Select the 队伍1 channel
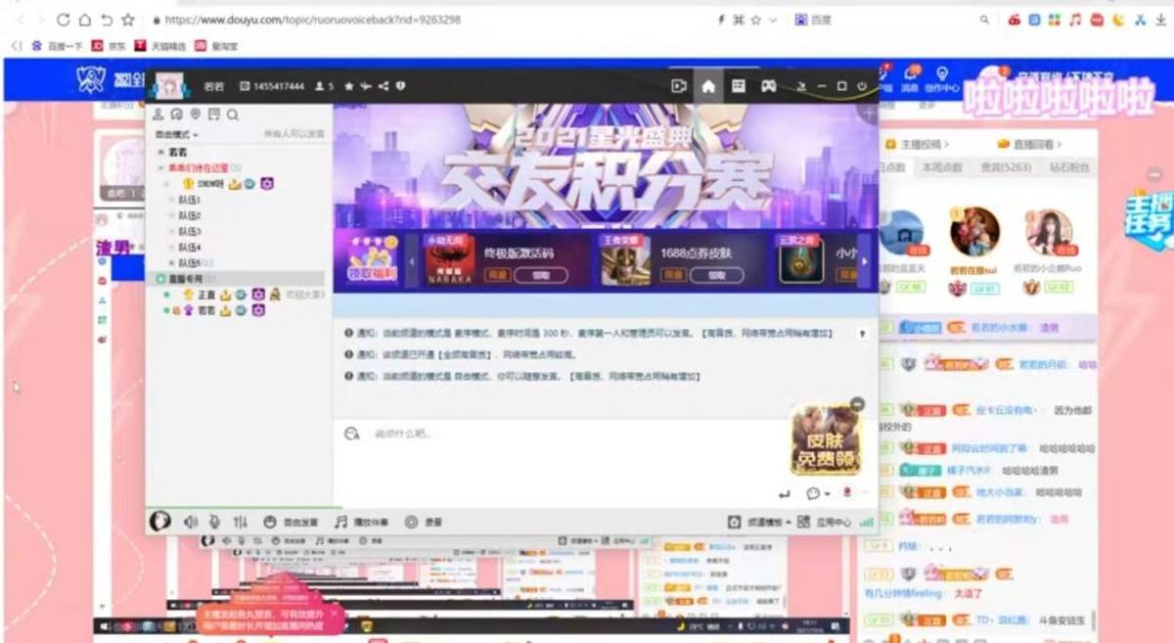This screenshot has height=643, width=1174. click(x=189, y=200)
